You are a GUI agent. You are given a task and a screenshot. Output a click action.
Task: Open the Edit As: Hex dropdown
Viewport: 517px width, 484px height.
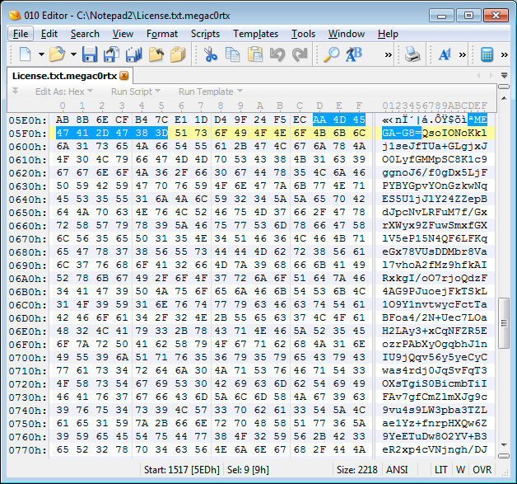click(x=64, y=92)
